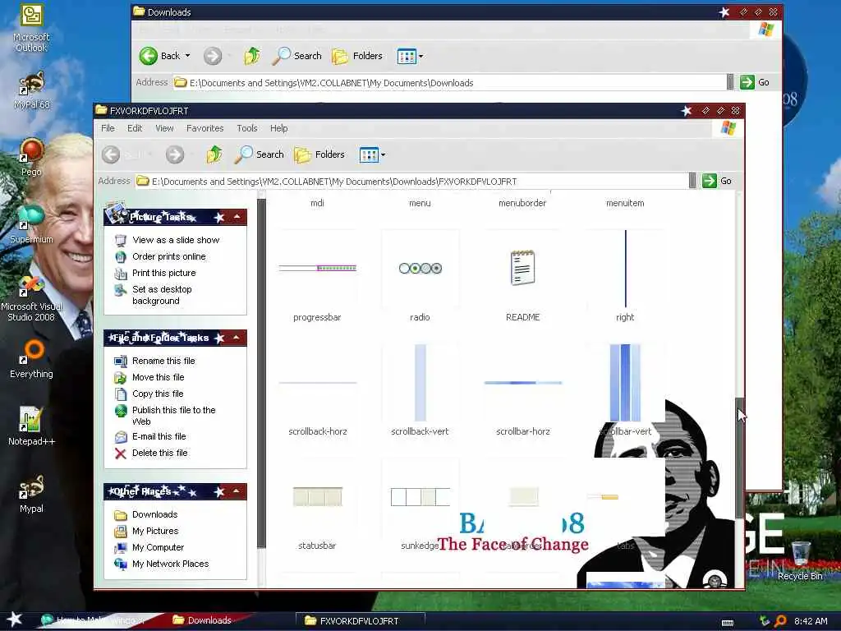The height and width of the screenshot is (631, 841).
Task: Click Move this file
Action: (x=159, y=377)
